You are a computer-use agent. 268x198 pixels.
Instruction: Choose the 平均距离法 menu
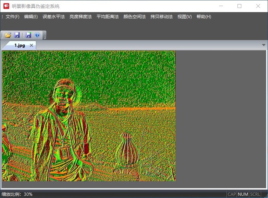pyautogui.click(x=108, y=17)
